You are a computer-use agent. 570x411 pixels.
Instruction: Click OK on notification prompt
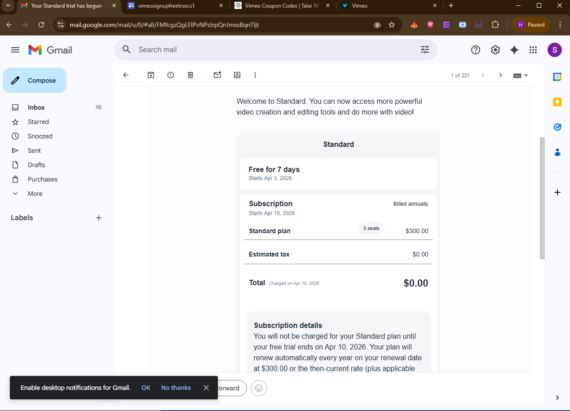[146, 388]
